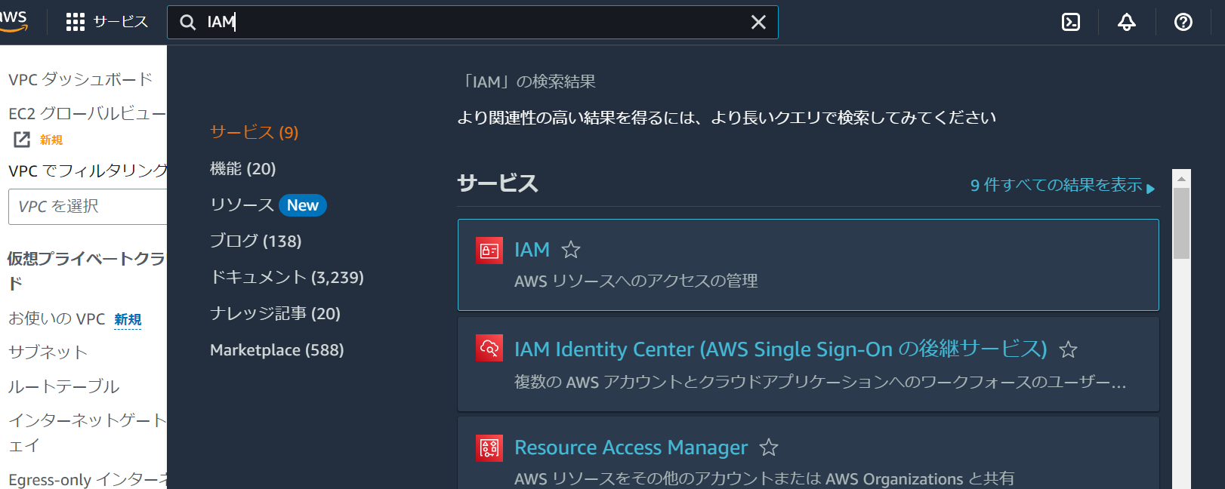Open サブネット in sidebar

tap(48, 352)
